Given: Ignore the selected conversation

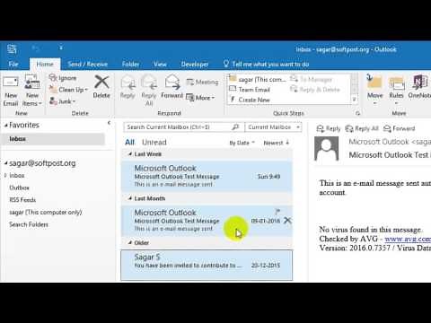Looking at the screenshot, I should [63, 78].
